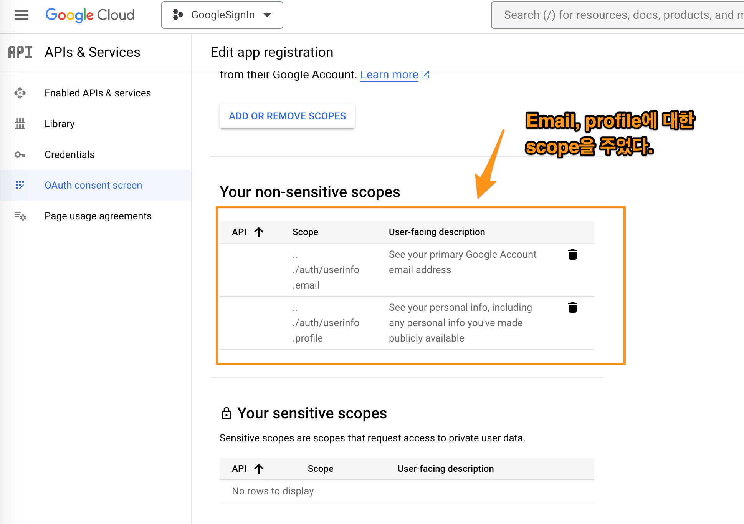Viewport: 744px width, 524px height.
Task: Sort sensitive scopes by API arrow
Action: point(259,469)
